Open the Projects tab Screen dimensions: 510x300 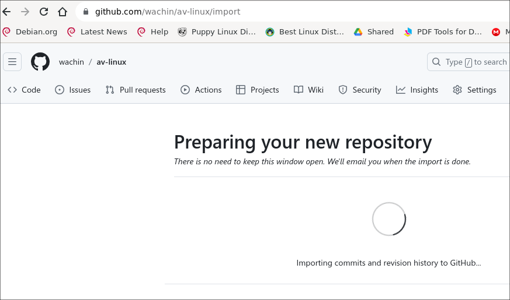click(x=258, y=90)
